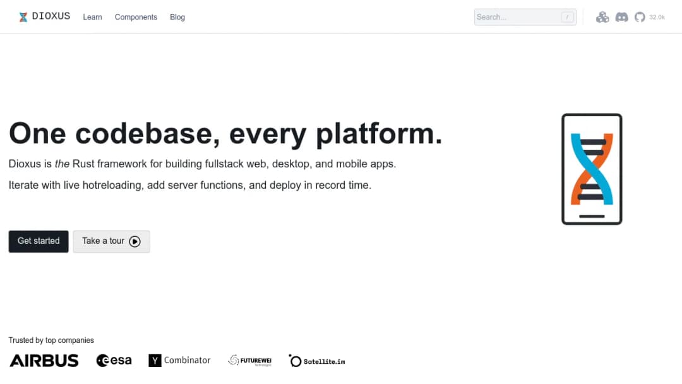
Task: Click the 'Dioxus is the Rust framework' sentence
Action: (202, 164)
